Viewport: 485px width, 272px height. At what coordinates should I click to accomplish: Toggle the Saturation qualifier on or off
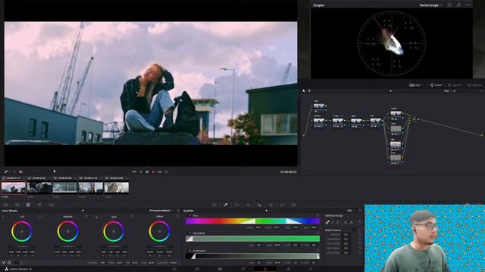(x=189, y=233)
